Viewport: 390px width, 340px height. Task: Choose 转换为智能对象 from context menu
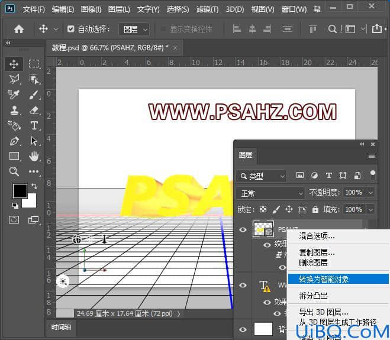[339, 279]
